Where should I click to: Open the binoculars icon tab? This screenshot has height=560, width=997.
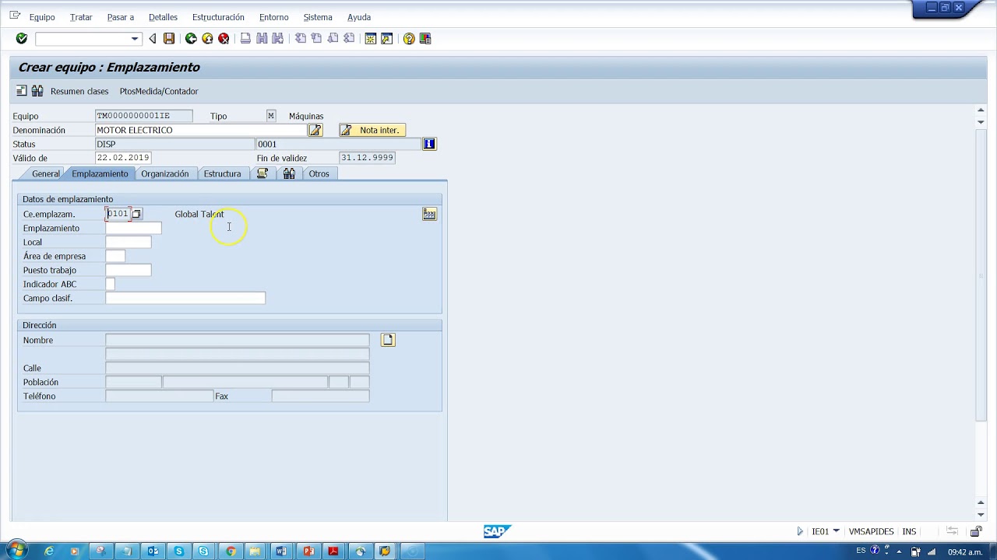(x=289, y=173)
